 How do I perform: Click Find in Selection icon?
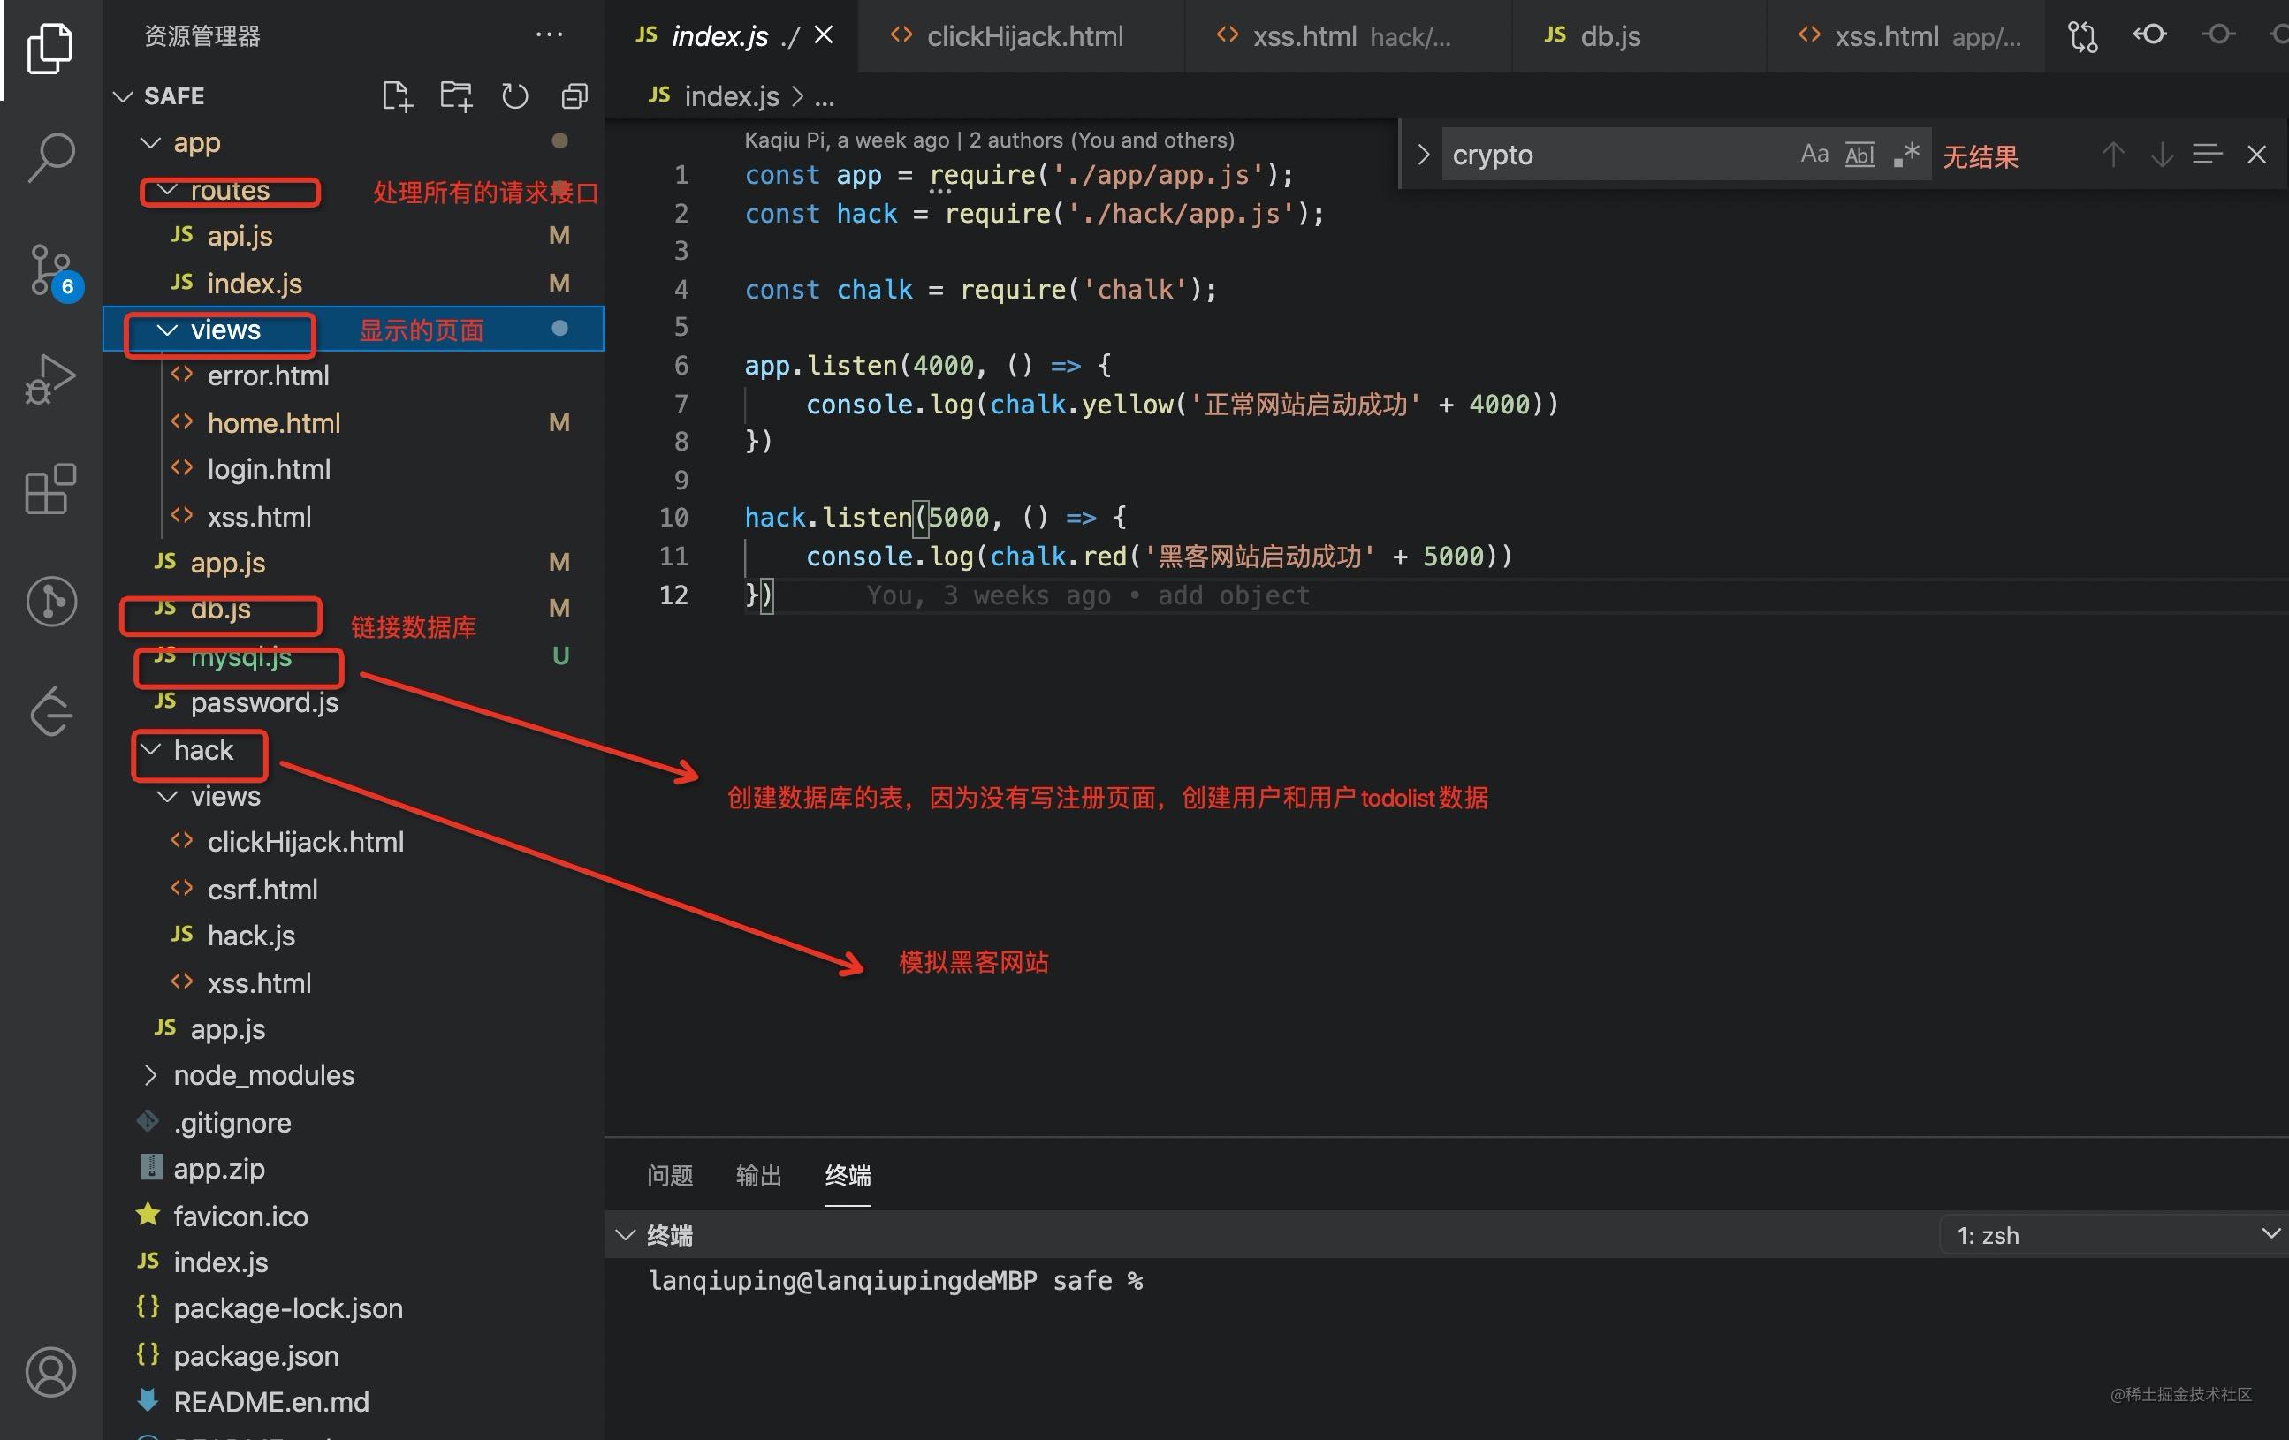point(2208,154)
